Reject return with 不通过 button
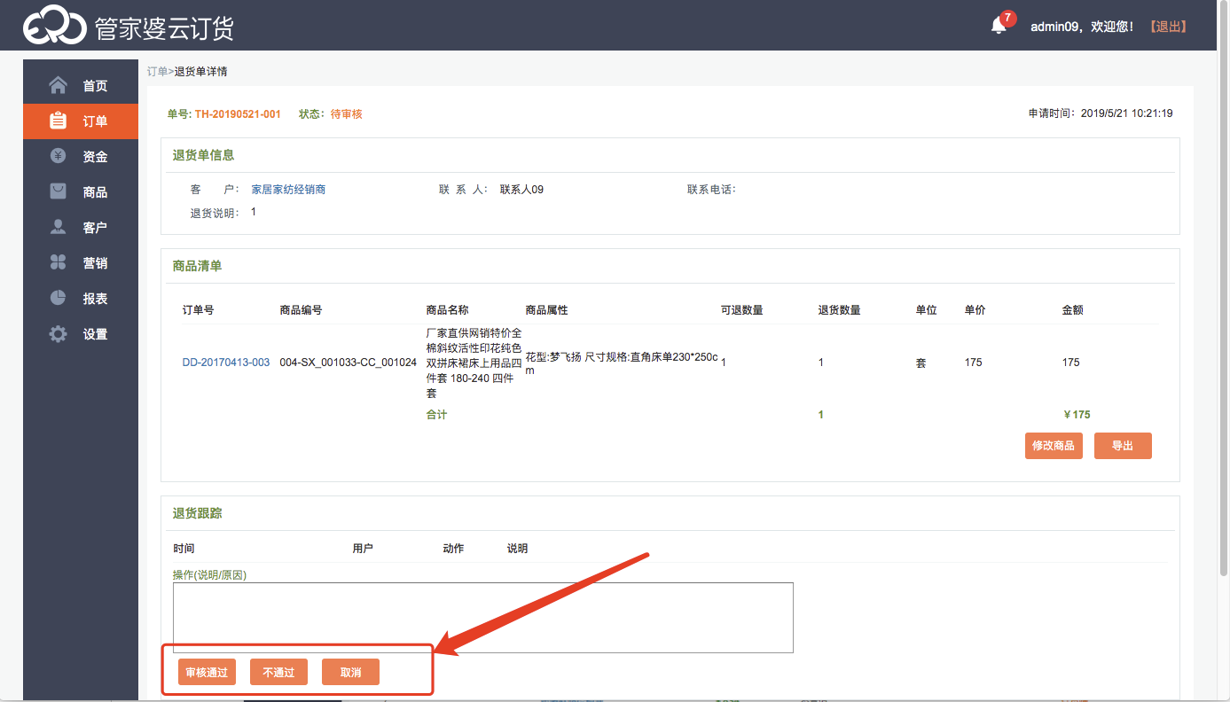1230x702 pixels. pos(278,673)
